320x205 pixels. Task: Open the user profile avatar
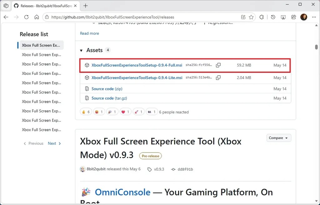pos(304,17)
